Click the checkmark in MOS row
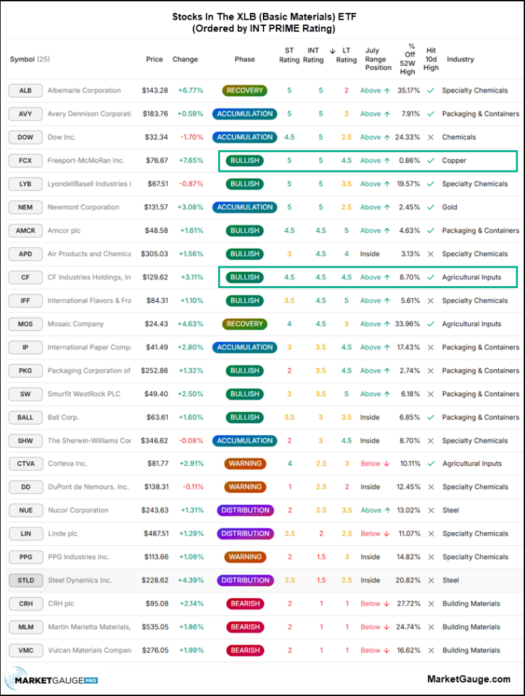The width and height of the screenshot is (525, 696). [431, 324]
